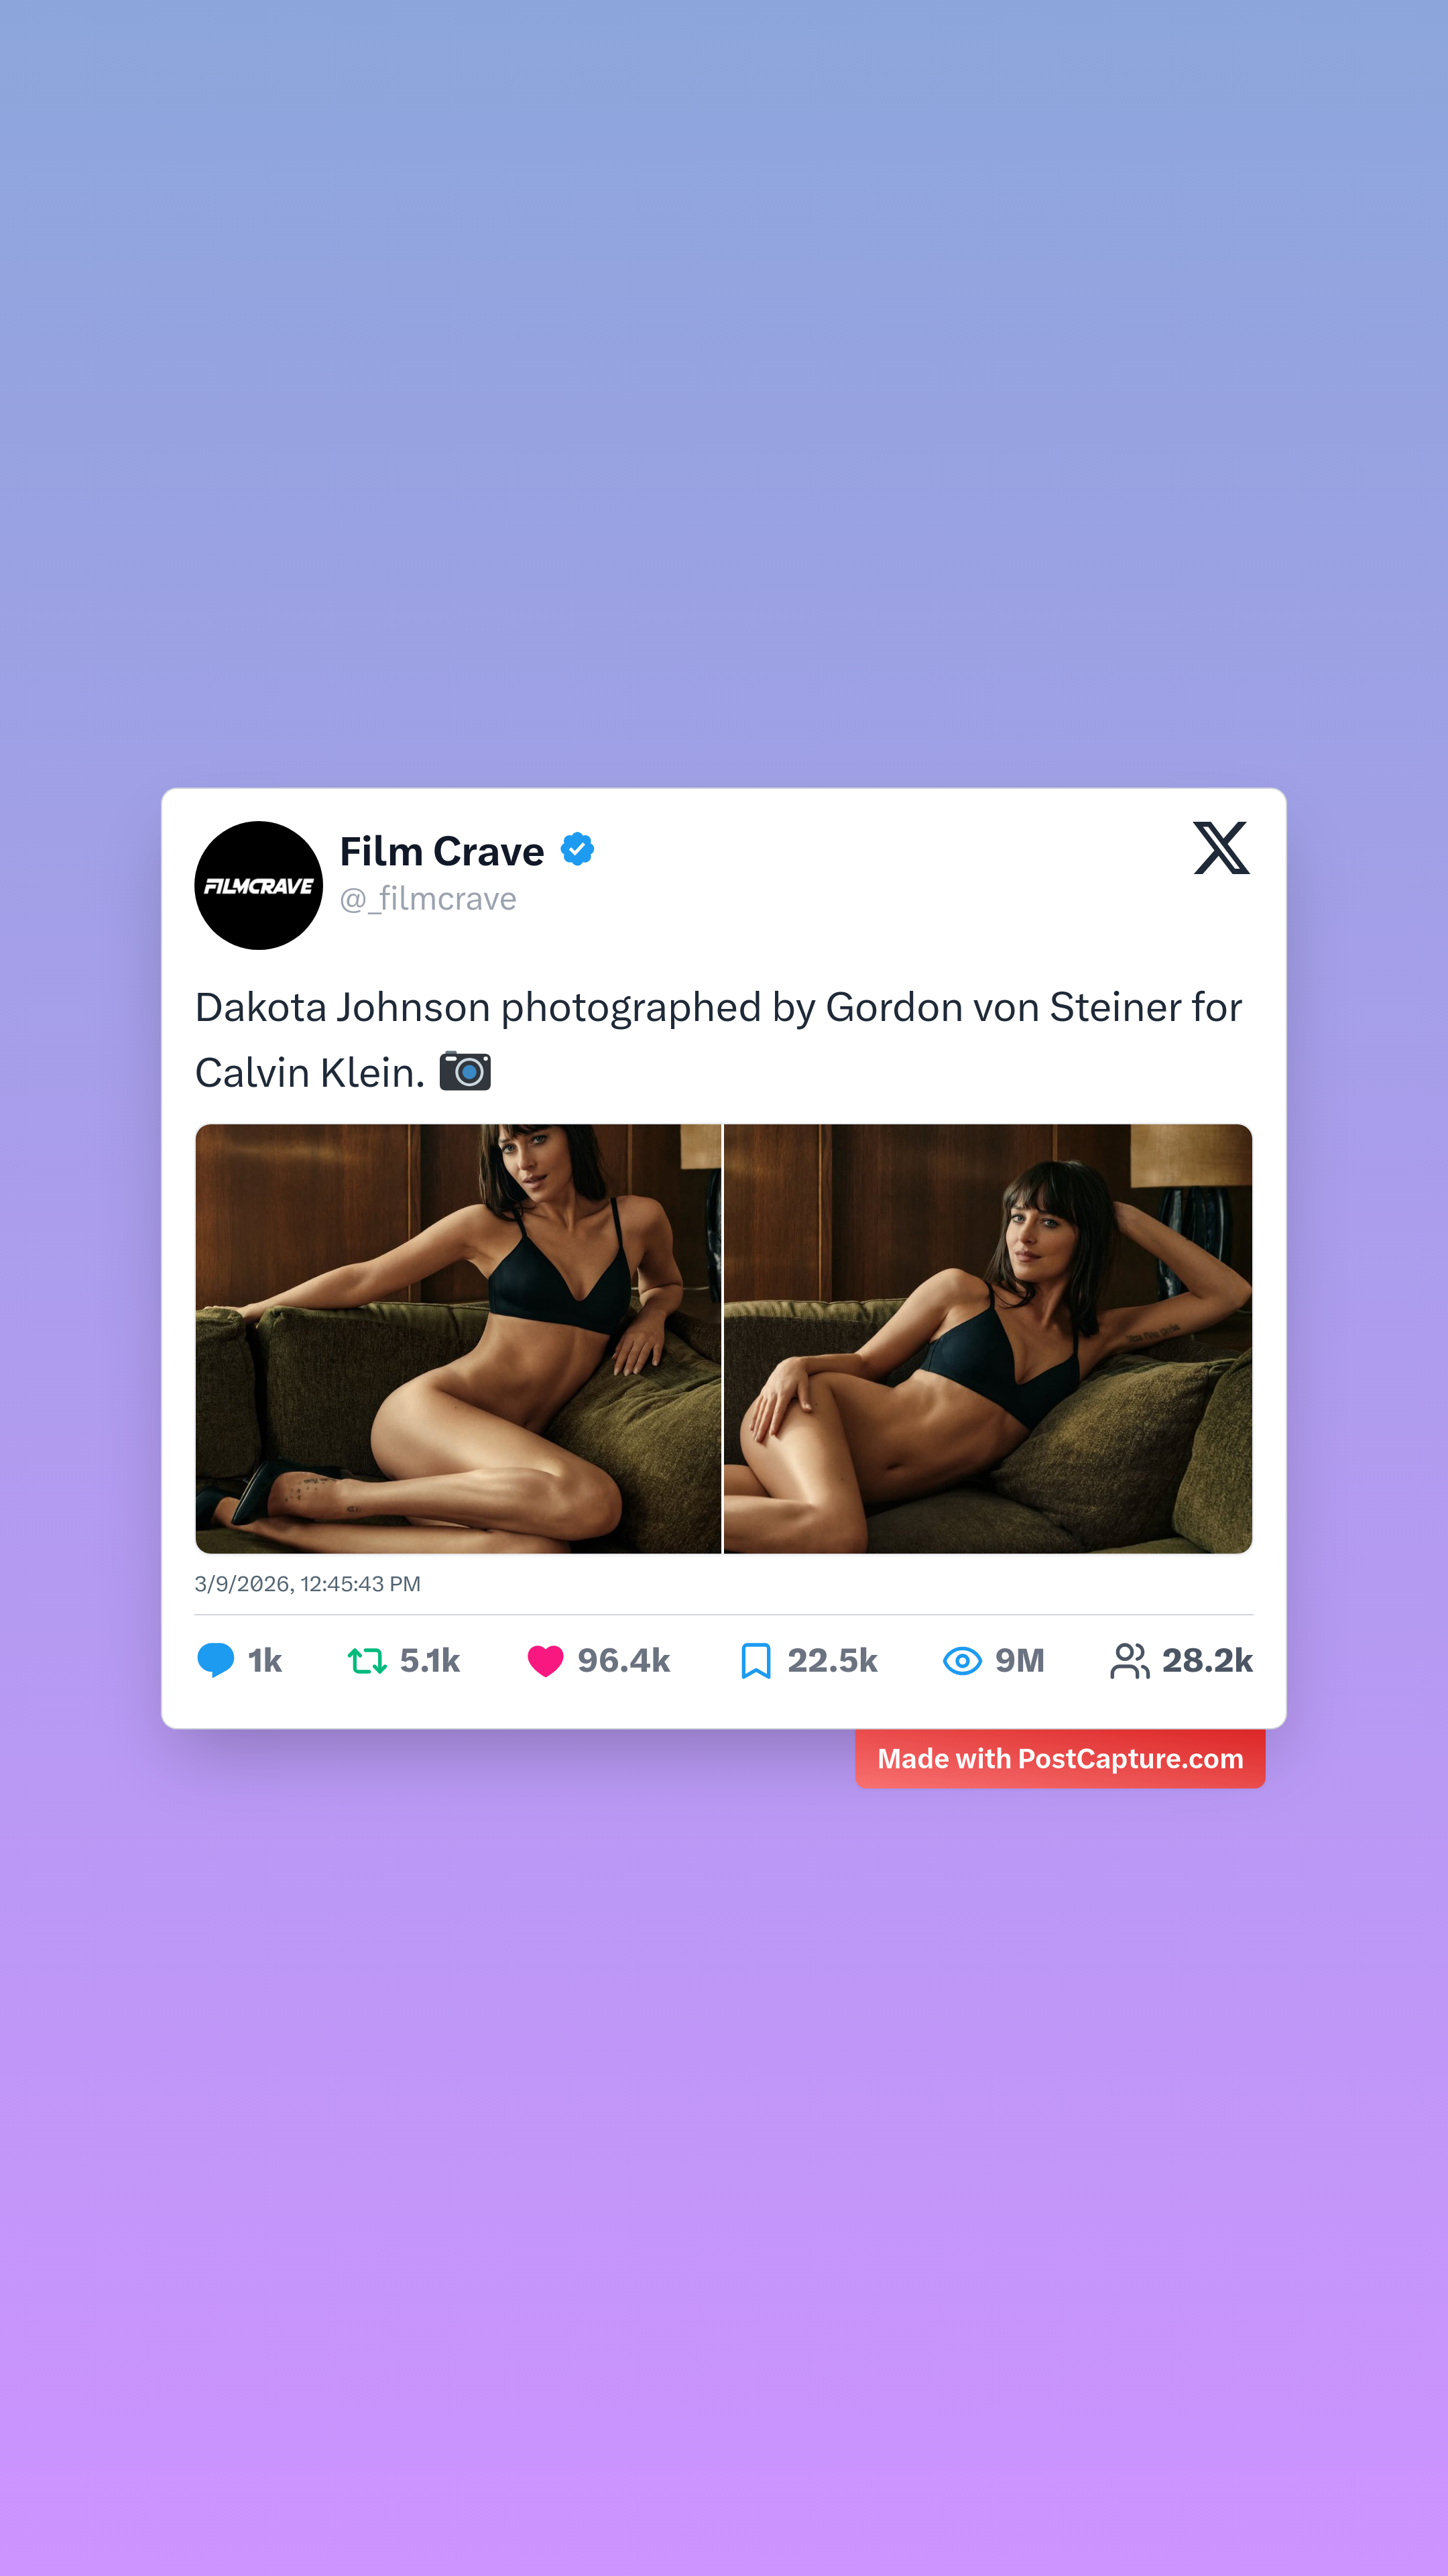The image size is (1448, 2576).
Task: Click the tweet text about Calvin Klein
Action: (719, 1039)
